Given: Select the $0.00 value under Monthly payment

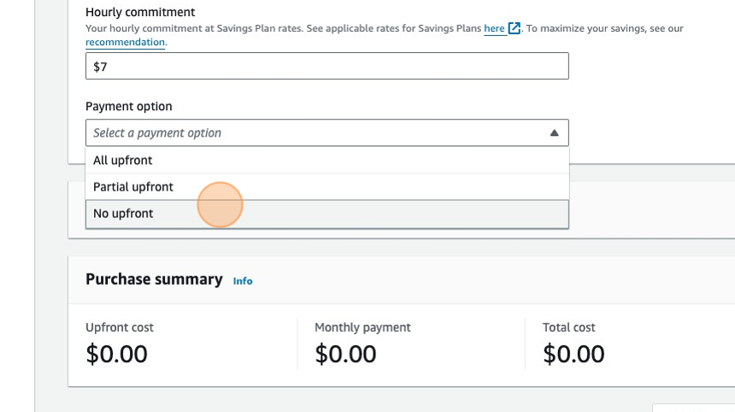Looking at the screenshot, I should 345,354.
